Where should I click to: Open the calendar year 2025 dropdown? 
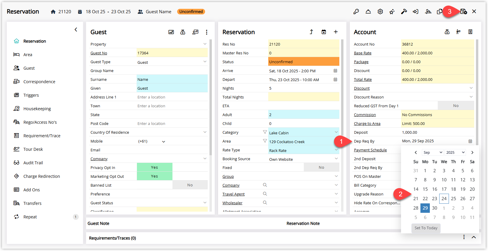[x=455, y=152]
